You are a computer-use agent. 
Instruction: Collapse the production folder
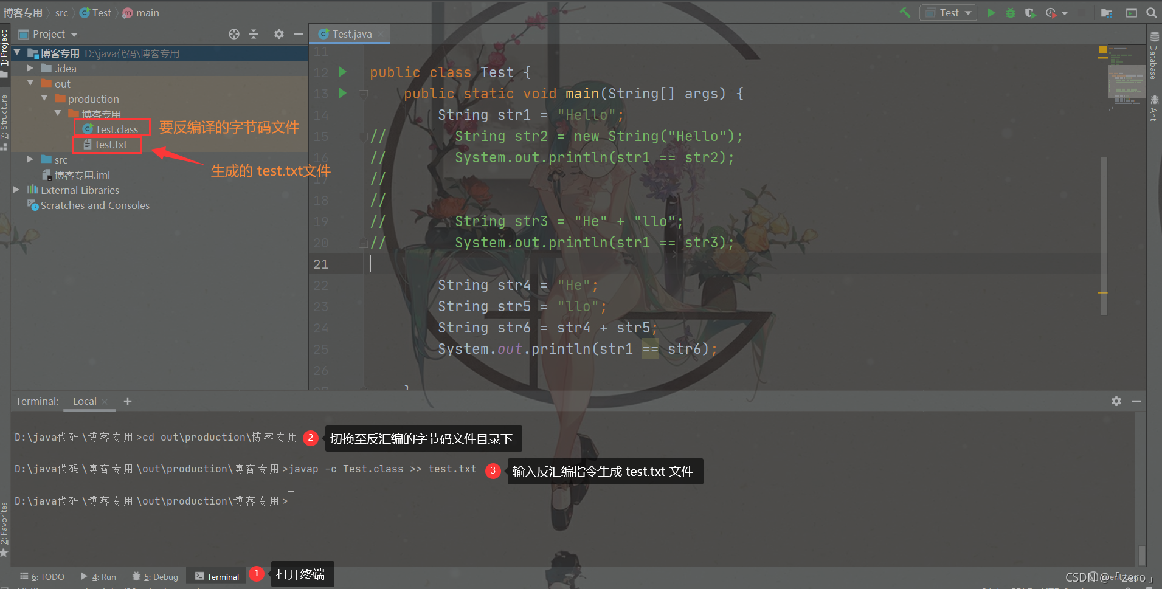(44, 98)
